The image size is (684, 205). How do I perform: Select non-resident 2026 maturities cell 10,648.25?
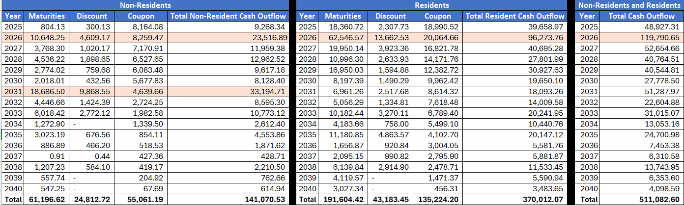pos(47,37)
